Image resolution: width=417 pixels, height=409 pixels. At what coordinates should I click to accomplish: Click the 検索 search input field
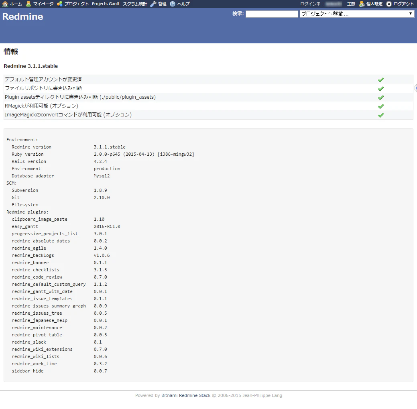272,14
